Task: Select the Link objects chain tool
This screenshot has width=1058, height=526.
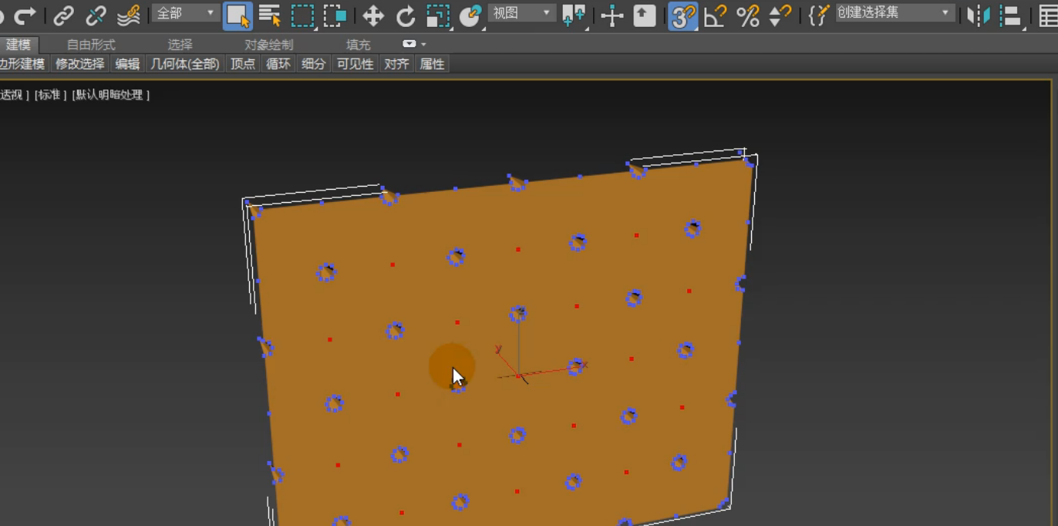Action: coord(63,15)
